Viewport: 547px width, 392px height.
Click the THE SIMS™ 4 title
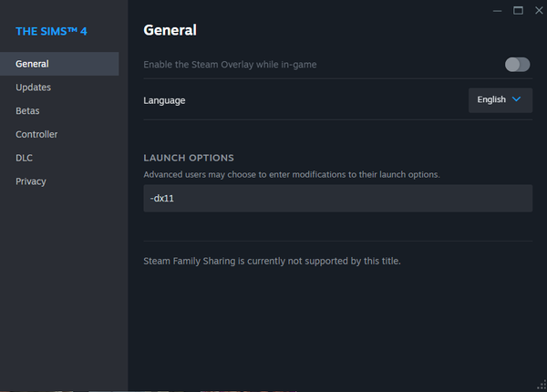coord(51,32)
